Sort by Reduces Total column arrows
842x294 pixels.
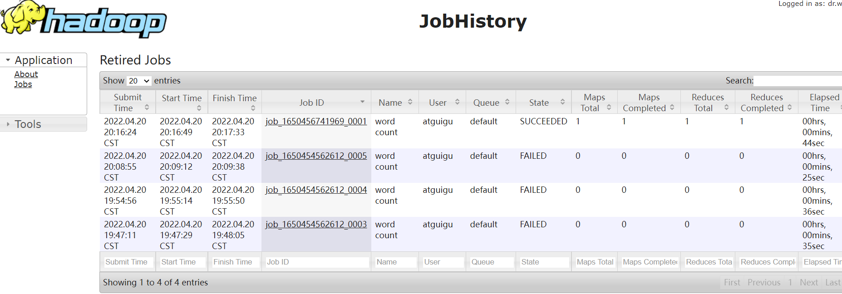(x=726, y=108)
